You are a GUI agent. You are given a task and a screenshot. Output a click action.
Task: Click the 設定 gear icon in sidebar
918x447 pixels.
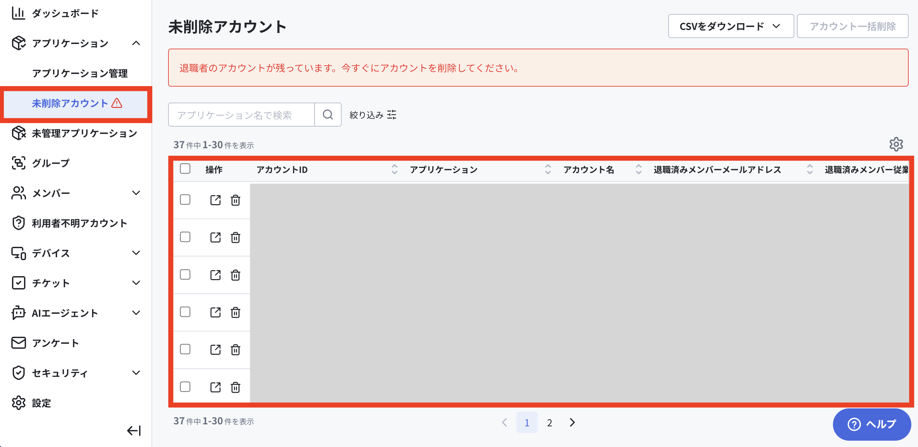coord(19,403)
